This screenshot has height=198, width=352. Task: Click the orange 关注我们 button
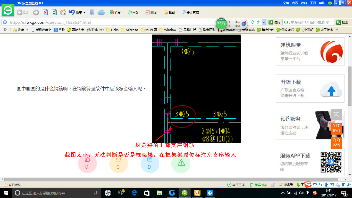[x=336, y=128]
